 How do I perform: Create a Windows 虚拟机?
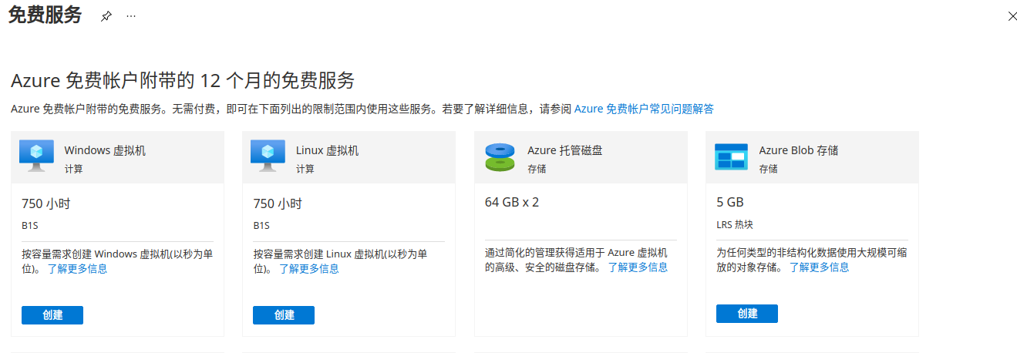(x=52, y=315)
